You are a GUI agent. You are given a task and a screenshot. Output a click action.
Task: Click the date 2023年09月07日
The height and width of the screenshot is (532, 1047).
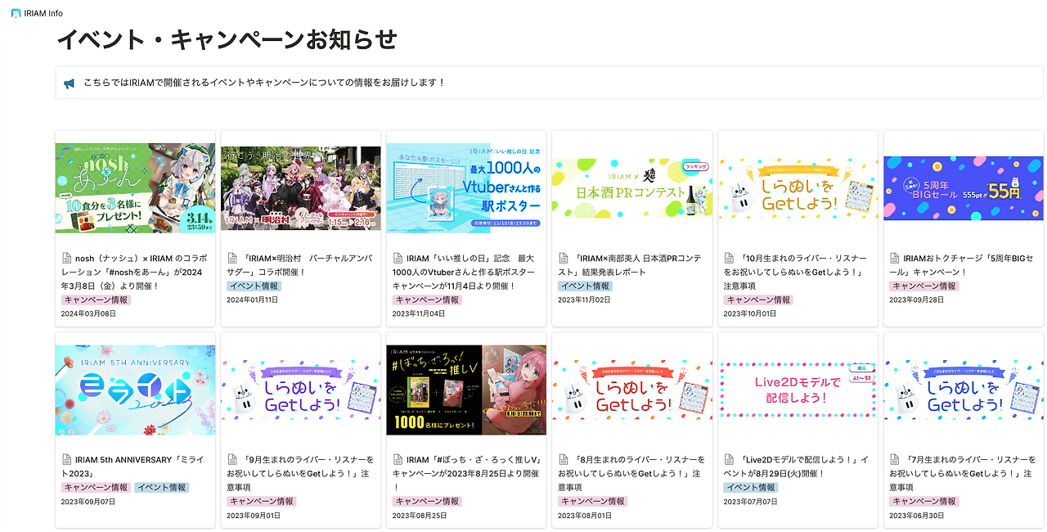tap(88, 502)
